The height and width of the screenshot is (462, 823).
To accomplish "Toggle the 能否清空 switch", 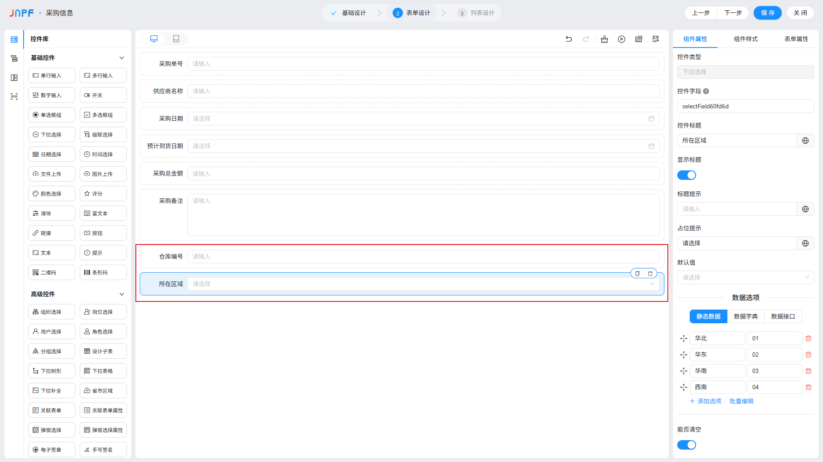I will (686, 445).
